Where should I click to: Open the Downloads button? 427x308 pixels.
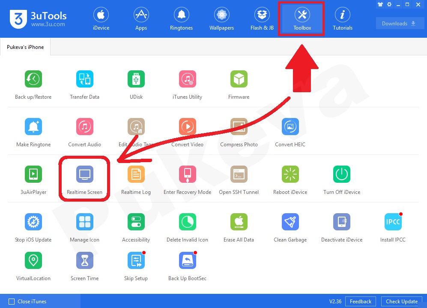[x=399, y=24]
